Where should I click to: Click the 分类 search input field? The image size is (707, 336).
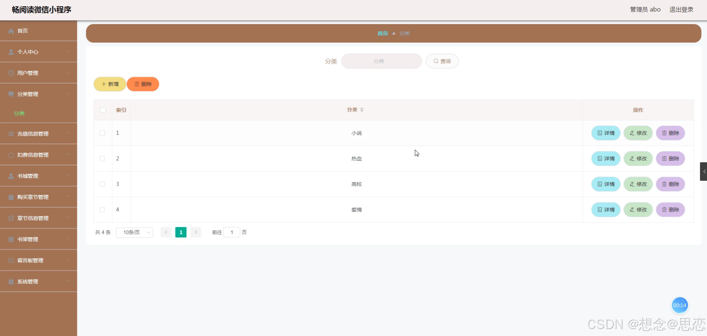click(381, 61)
